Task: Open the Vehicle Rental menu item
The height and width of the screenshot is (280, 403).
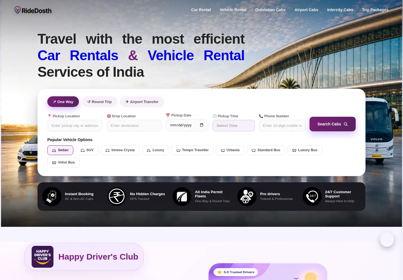Action: coord(233,10)
